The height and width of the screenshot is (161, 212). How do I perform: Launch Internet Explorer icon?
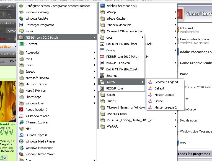click(21, 122)
